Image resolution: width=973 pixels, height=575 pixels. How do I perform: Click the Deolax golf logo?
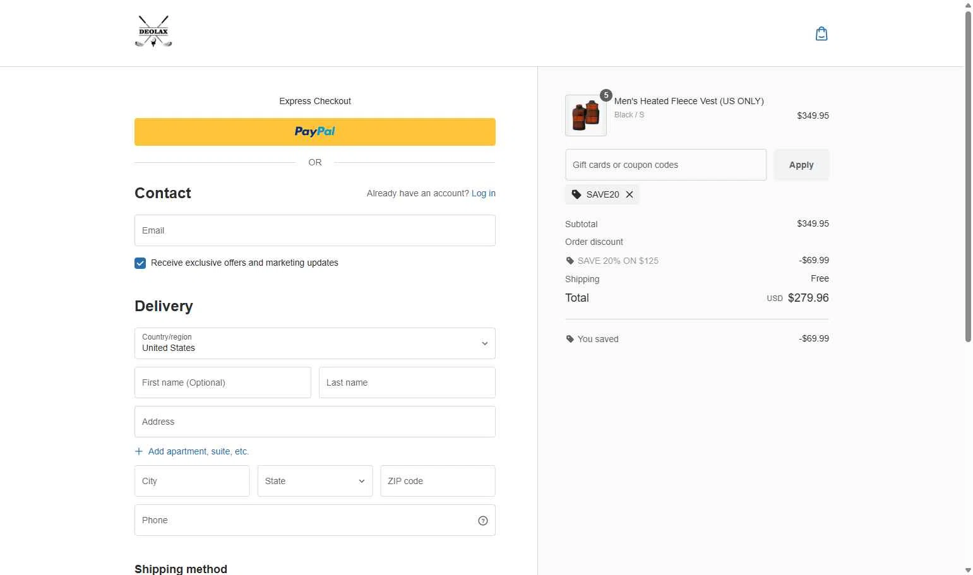(x=153, y=32)
